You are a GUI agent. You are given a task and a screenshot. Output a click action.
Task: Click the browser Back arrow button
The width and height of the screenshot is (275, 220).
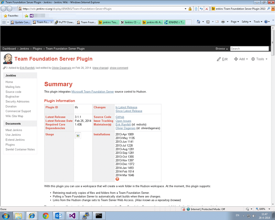pyautogui.click(x=3, y=9)
